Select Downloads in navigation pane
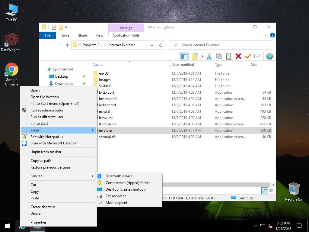This screenshot has width=309, height=232. [64, 84]
